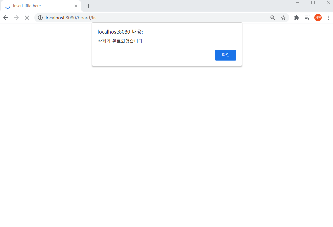Viewport: 333px width, 227px height.
Task: Click the '삭제가 완료되었습니다.' alert message
Action: [121, 41]
